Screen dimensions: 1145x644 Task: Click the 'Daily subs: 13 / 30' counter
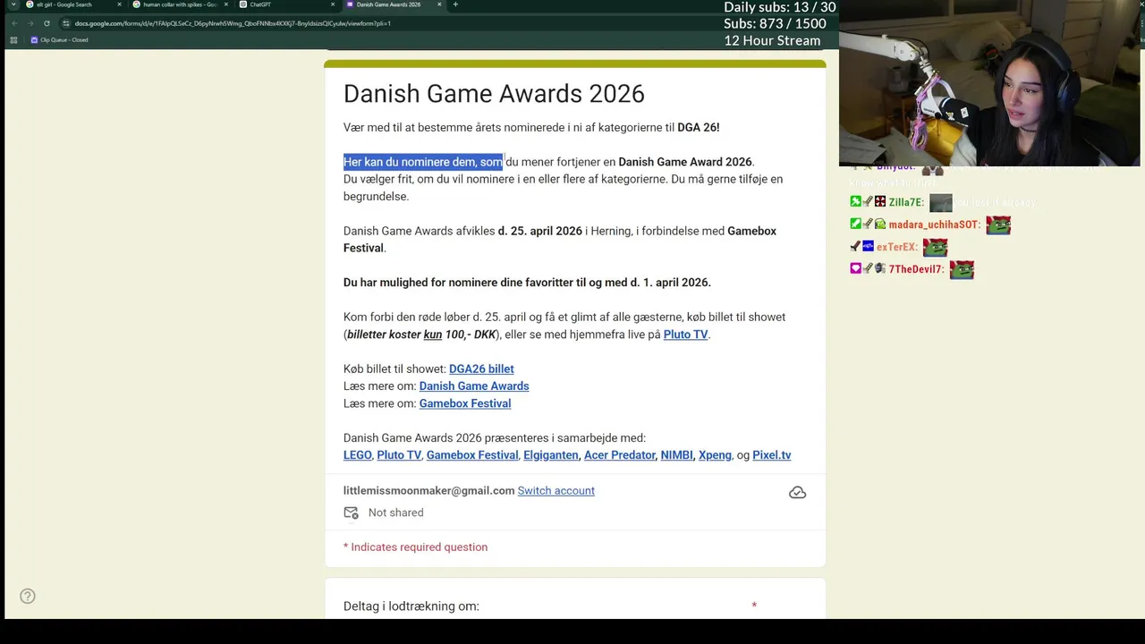[x=780, y=7]
